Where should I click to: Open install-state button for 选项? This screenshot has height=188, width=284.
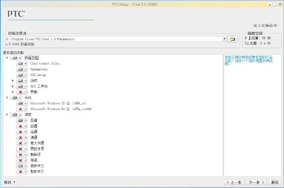[x=22, y=81]
